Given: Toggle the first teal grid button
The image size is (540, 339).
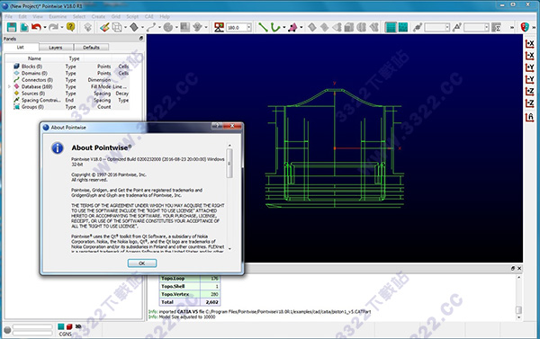Looking at the screenshot, I should click(x=391, y=27).
